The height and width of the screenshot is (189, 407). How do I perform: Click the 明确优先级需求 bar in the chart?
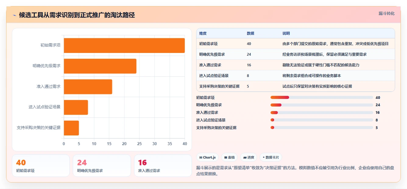coord(100,66)
